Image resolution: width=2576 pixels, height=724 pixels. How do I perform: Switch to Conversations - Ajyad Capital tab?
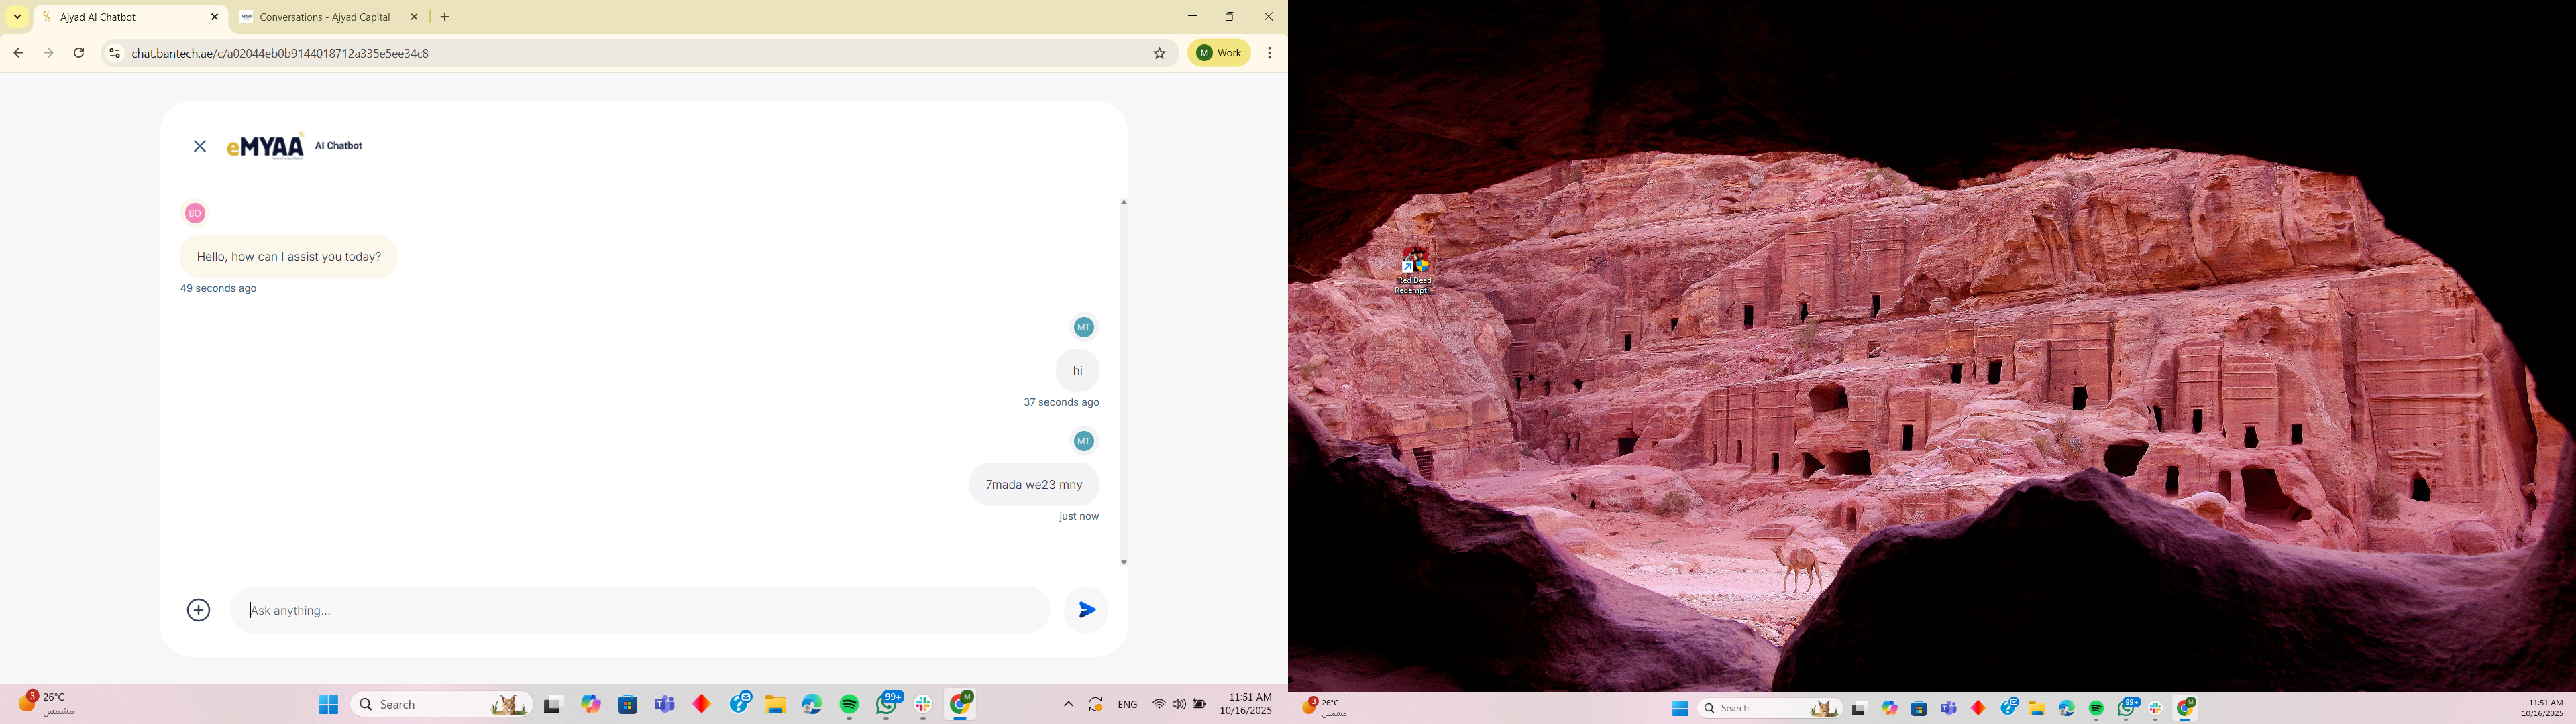coord(324,17)
